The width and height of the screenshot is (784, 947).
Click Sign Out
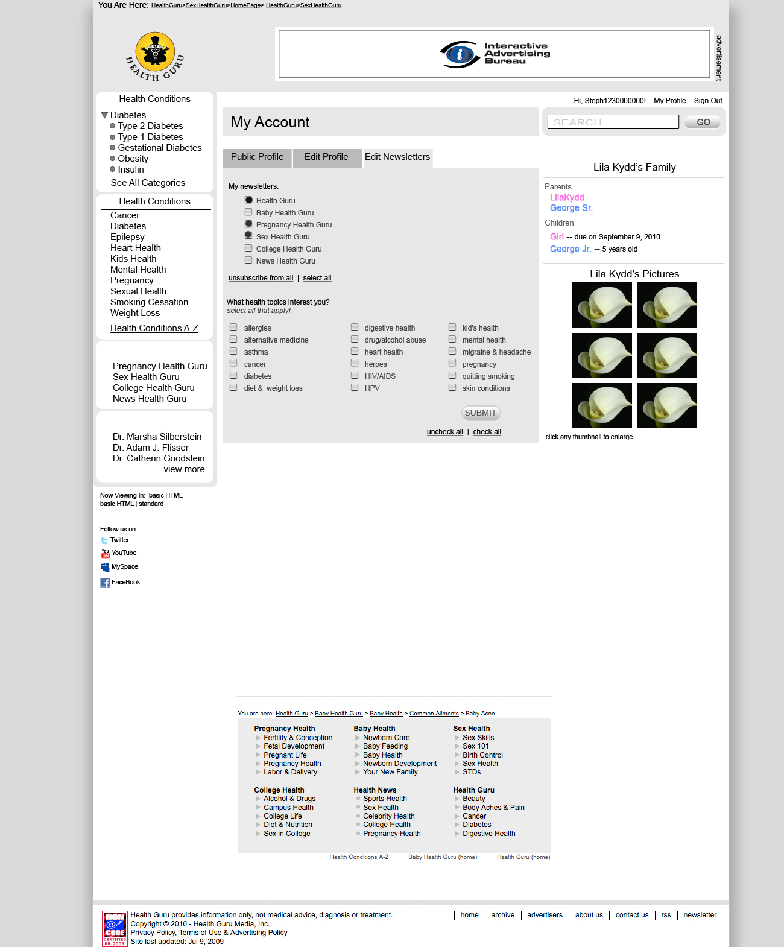[x=708, y=101]
